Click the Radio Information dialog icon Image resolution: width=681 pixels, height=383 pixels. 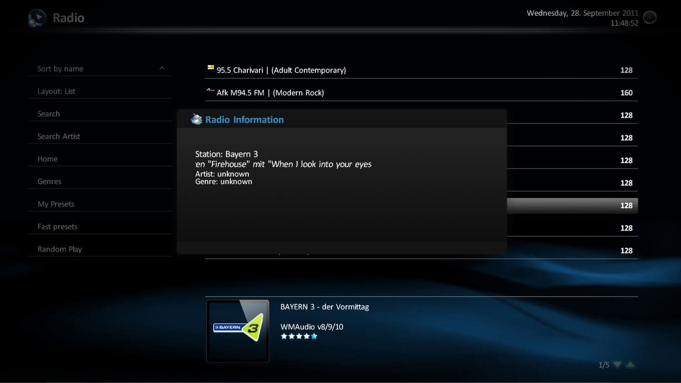click(196, 119)
